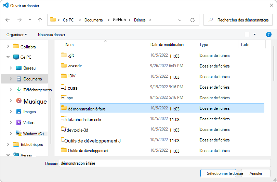Click Documents in the breadcrumb path
This screenshot has width=277, height=182.
93,20
